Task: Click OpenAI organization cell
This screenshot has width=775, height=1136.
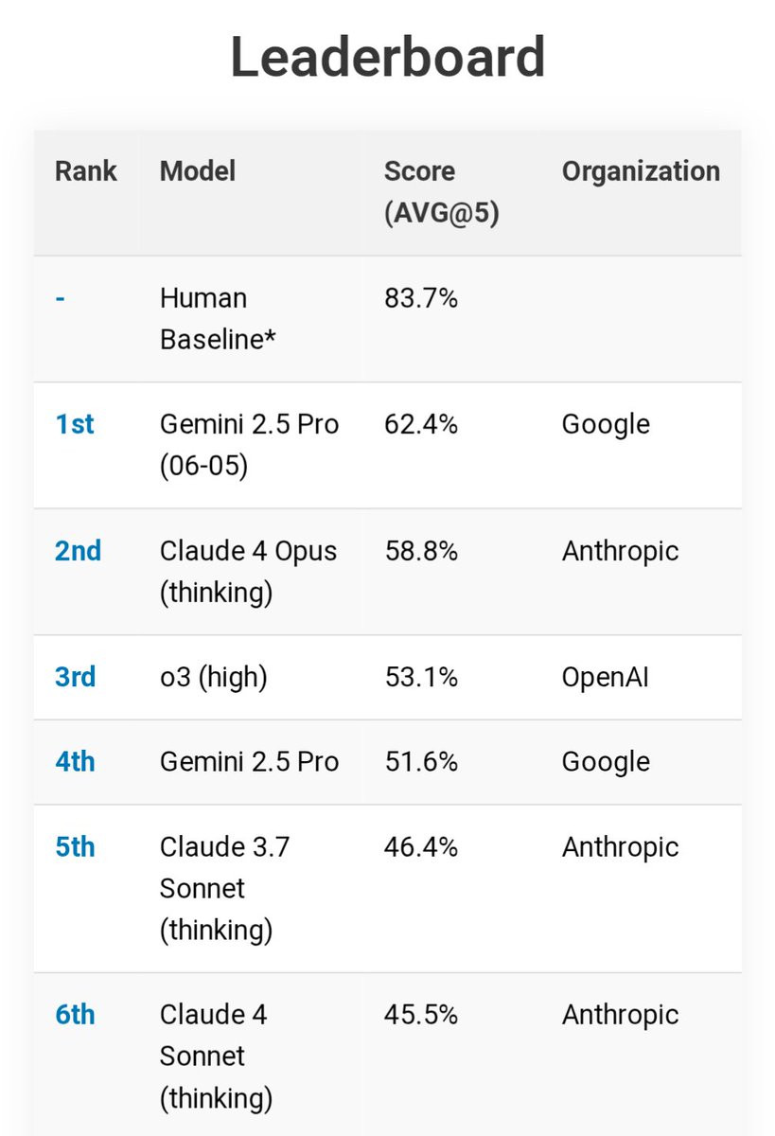Action: point(606,677)
